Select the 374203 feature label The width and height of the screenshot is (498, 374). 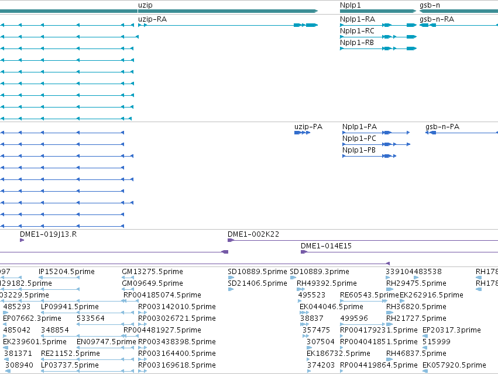pos(321,365)
